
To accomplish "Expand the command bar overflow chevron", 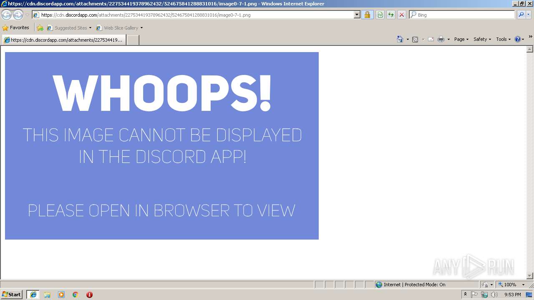I will [531, 37].
